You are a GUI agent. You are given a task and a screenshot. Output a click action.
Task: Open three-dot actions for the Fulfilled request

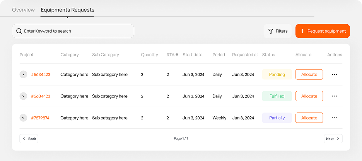pos(335,96)
